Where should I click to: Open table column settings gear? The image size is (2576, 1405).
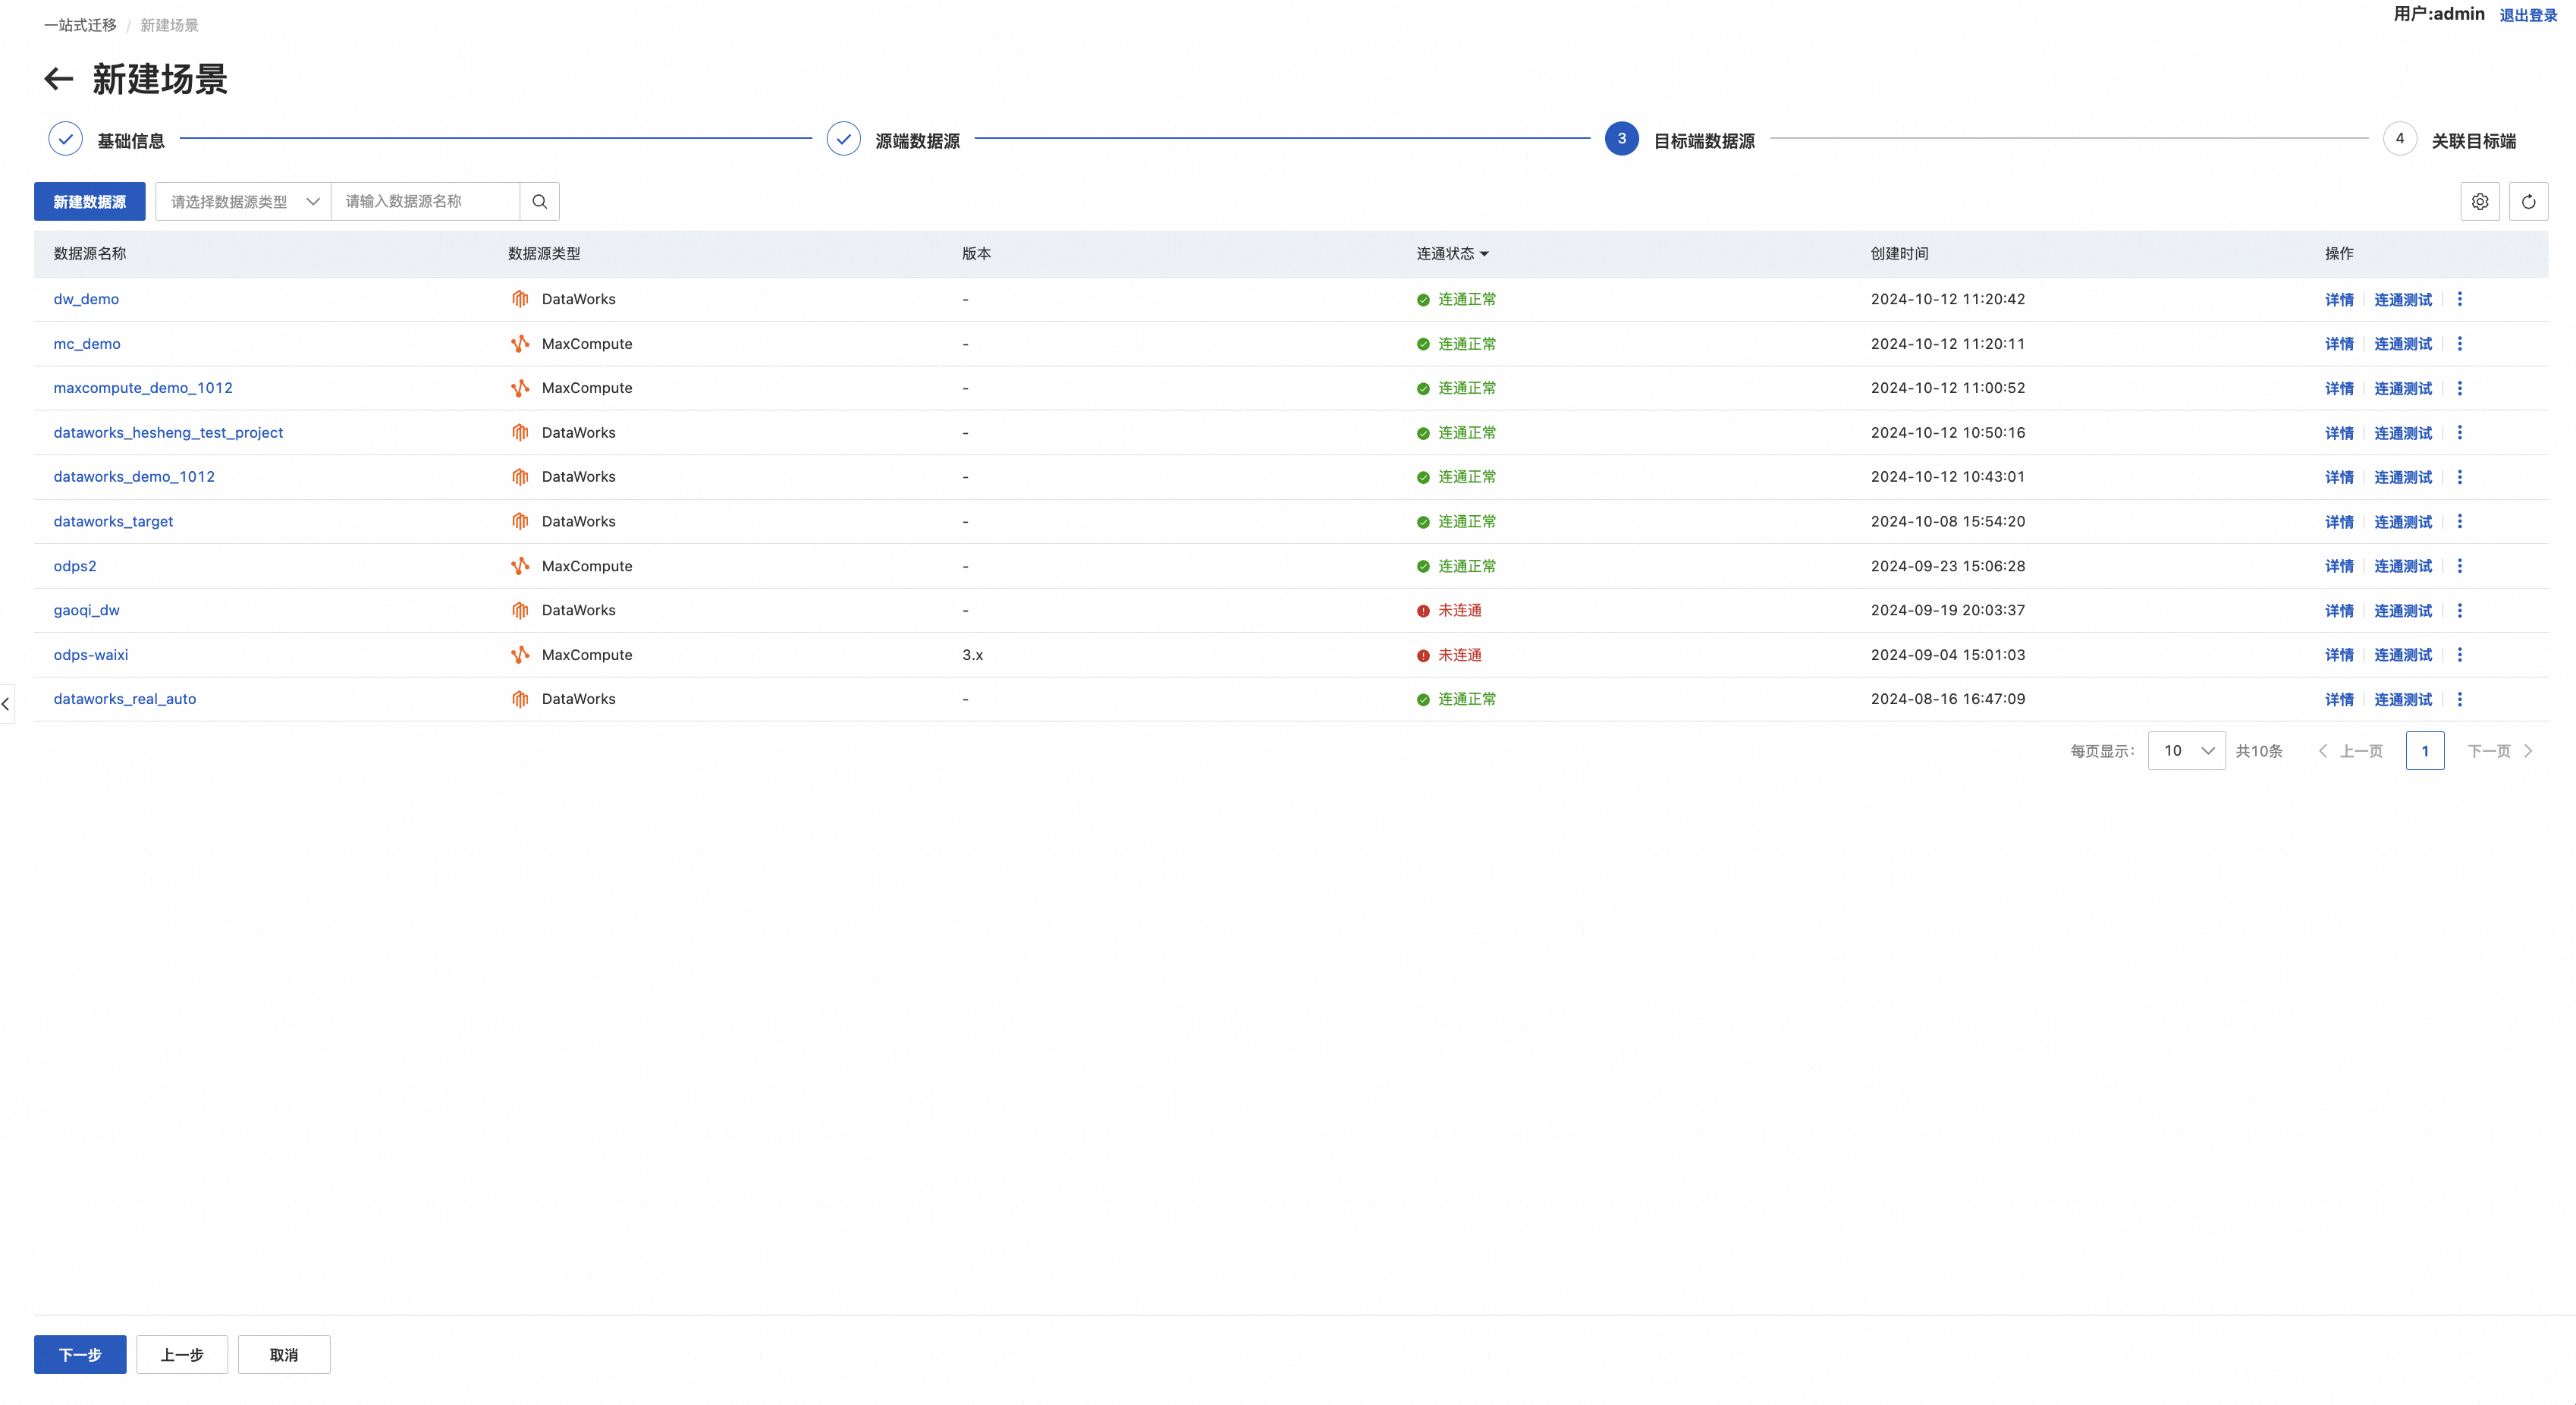point(2480,201)
